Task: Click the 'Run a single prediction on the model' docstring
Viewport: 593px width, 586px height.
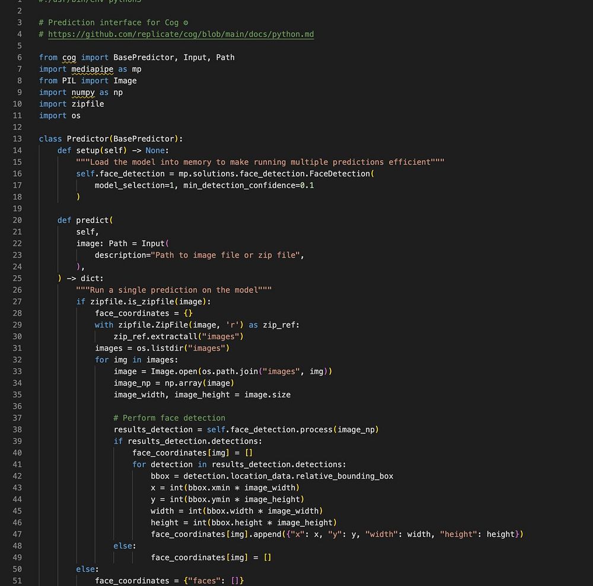Action: pyautogui.click(x=174, y=290)
